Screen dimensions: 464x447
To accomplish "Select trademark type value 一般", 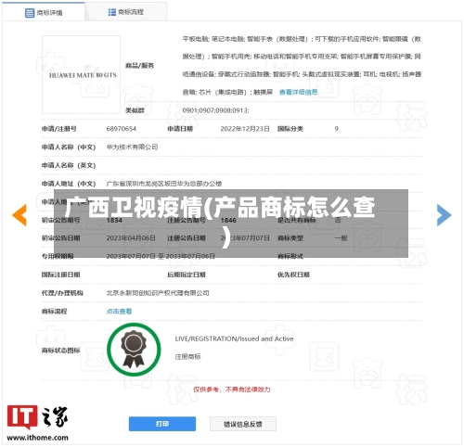I will [341, 238].
